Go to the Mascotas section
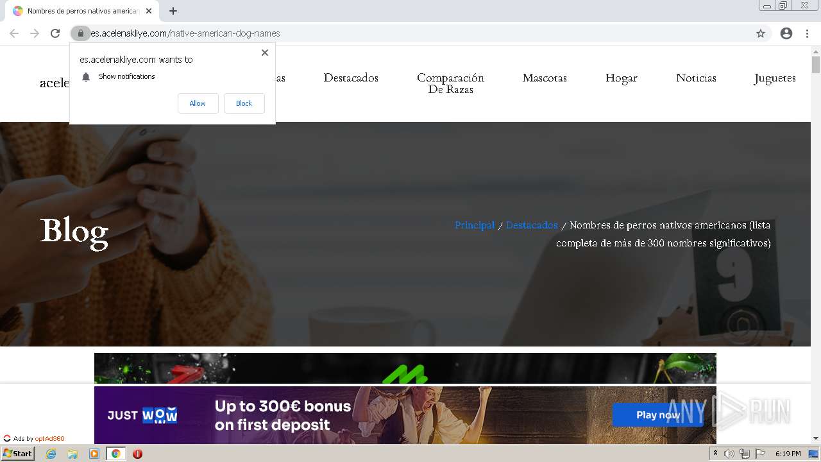821x462 pixels. click(545, 78)
